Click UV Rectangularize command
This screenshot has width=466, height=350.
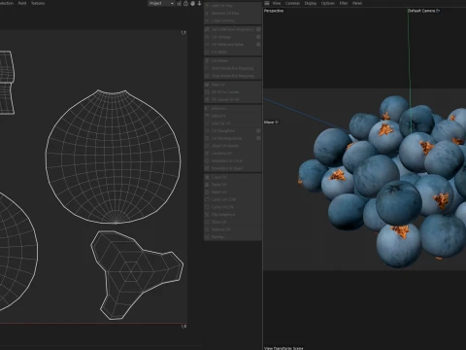(230, 138)
